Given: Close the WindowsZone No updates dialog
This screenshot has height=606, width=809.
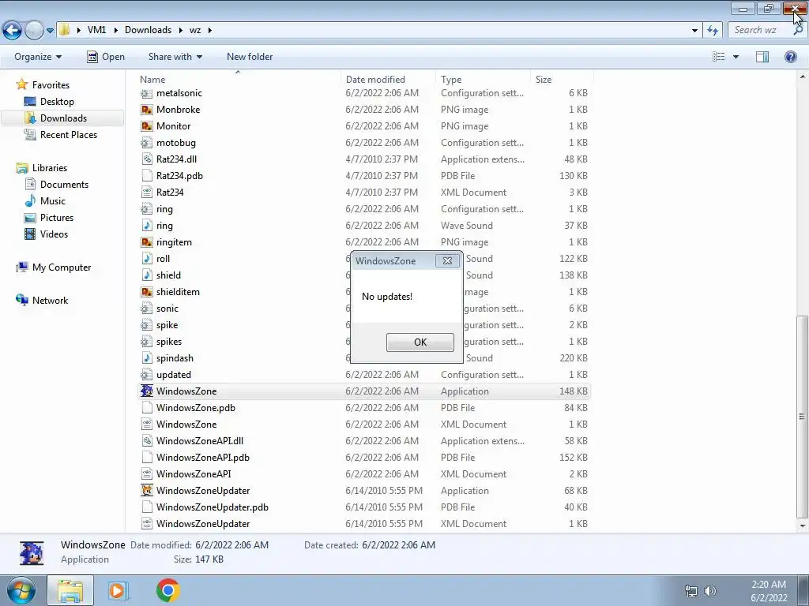Looking at the screenshot, I should (447, 260).
